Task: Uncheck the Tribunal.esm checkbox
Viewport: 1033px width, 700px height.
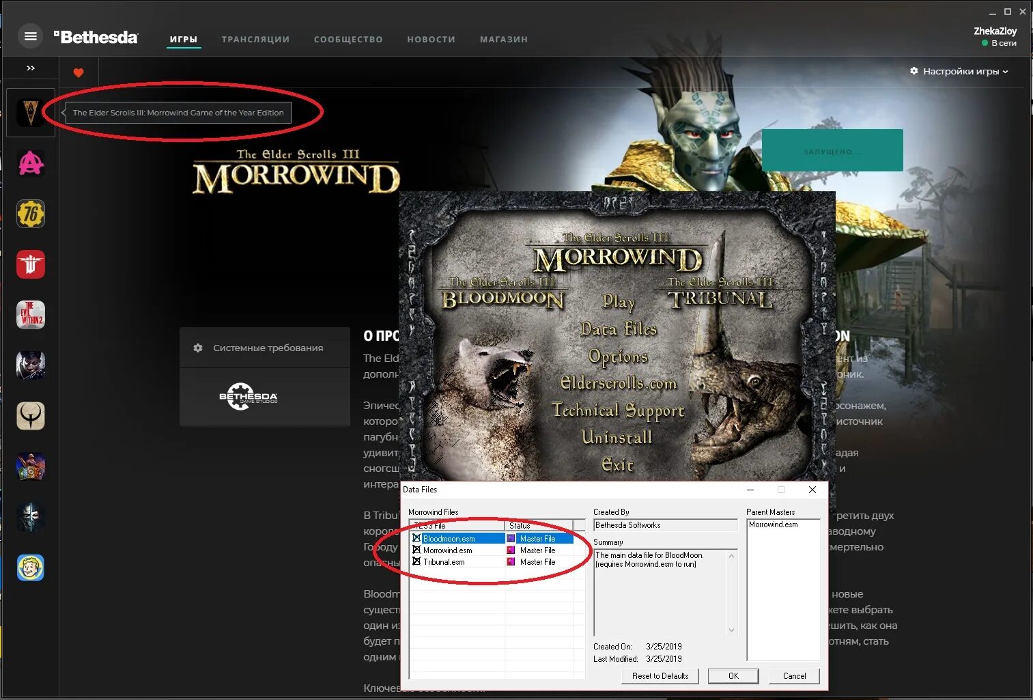Action: click(416, 561)
